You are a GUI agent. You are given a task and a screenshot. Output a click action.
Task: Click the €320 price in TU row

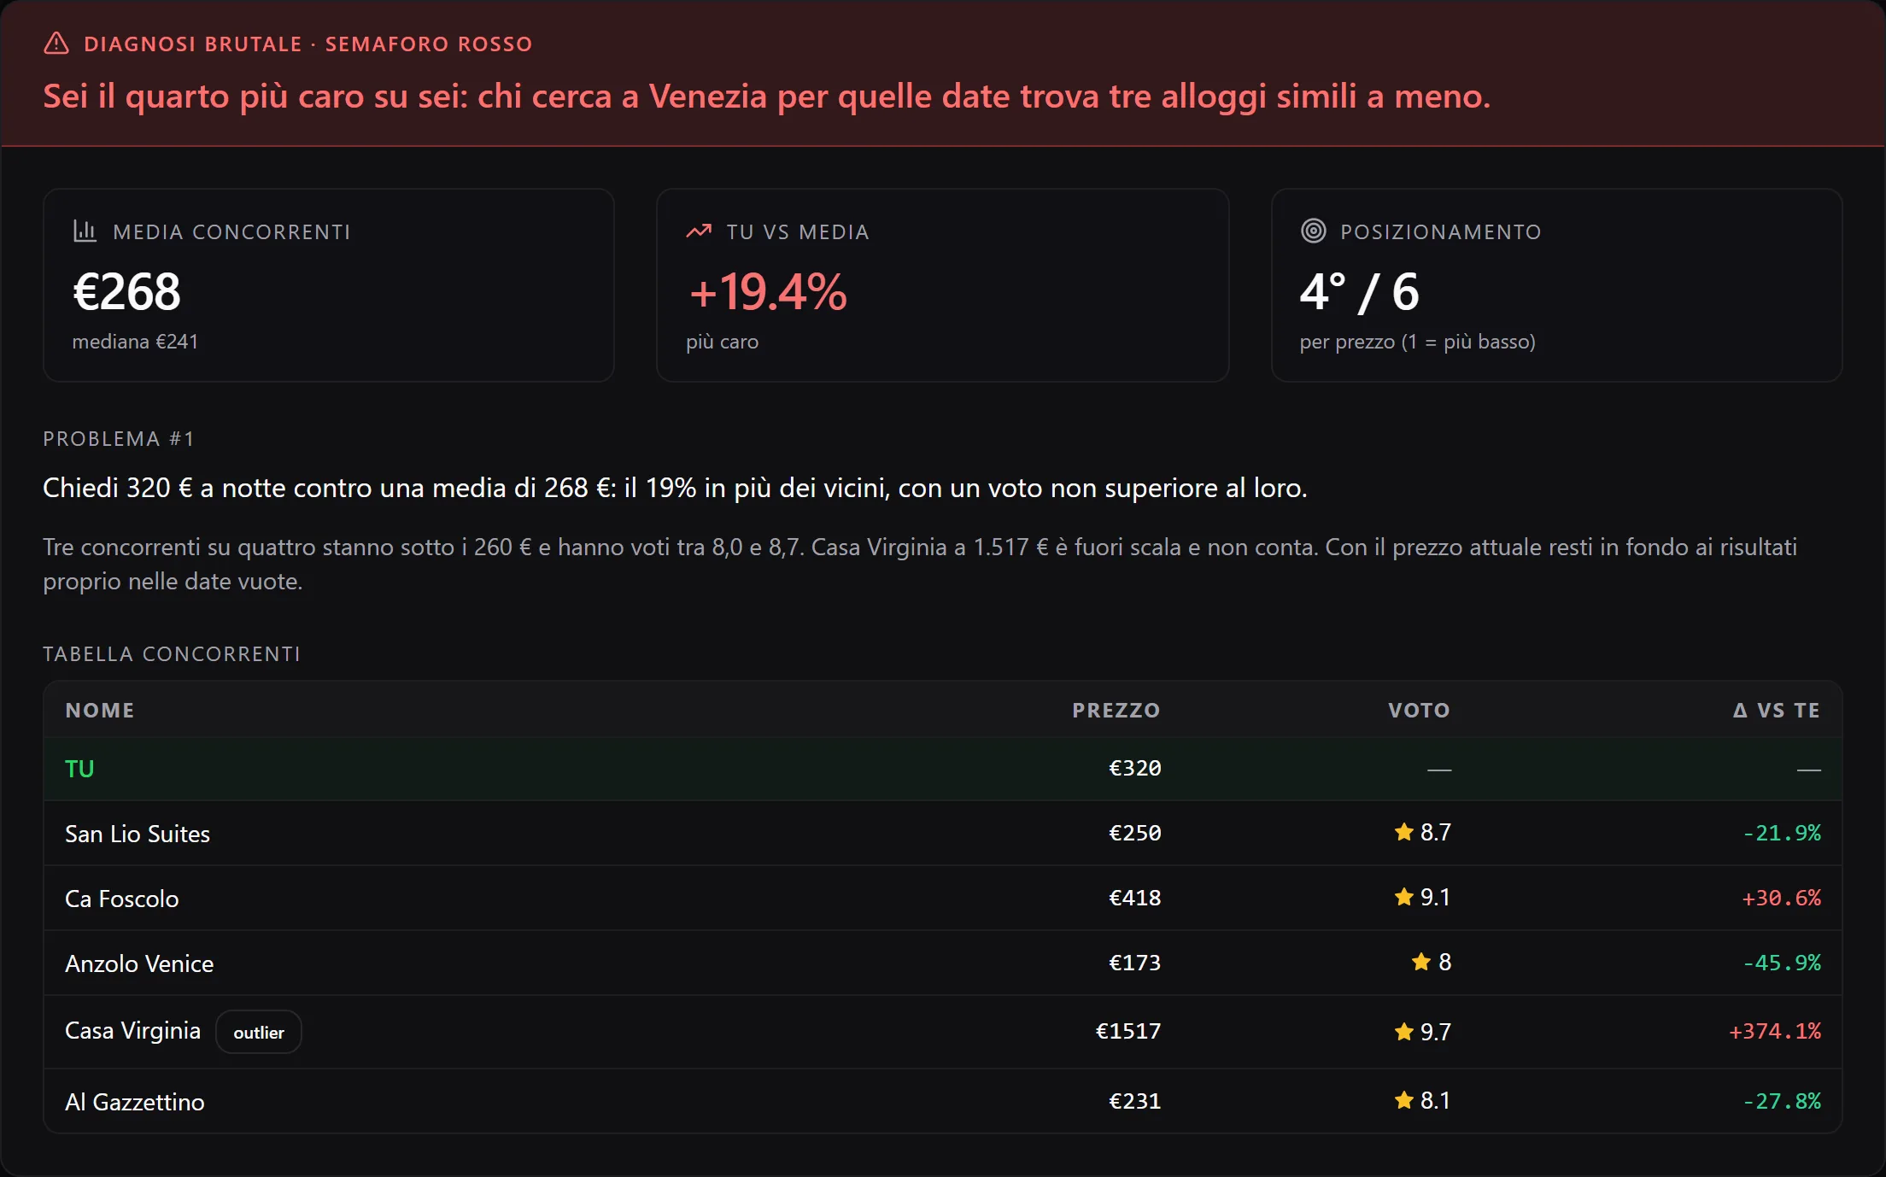pyautogui.click(x=1135, y=768)
